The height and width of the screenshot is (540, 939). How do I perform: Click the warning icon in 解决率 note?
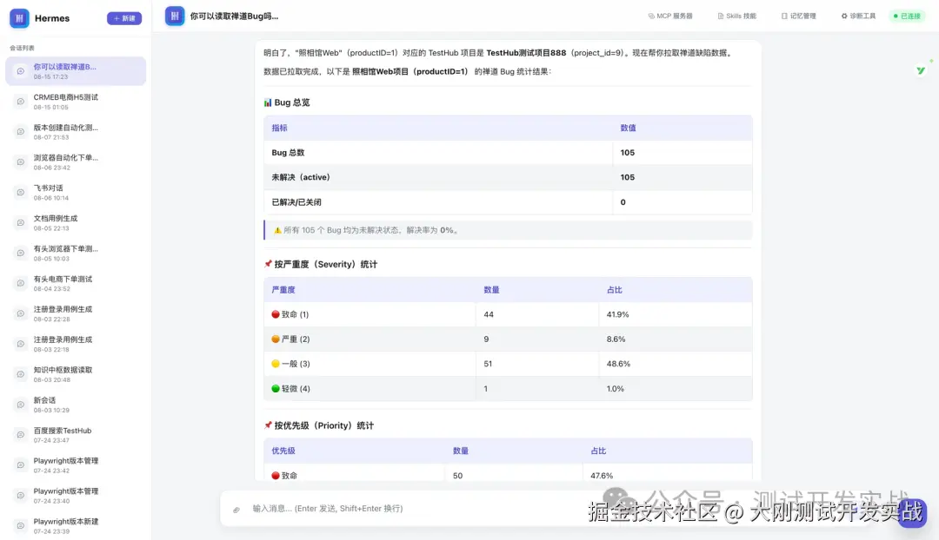coord(277,230)
